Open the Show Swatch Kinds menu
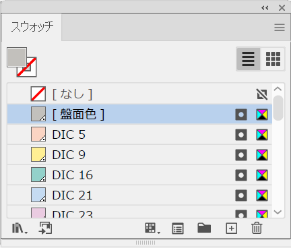Image resolution: width=291 pixels, height=248 pixels. (x=152, y=228)
